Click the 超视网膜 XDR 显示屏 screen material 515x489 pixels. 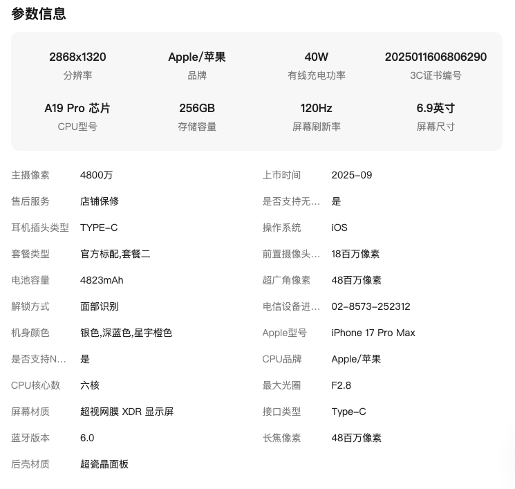click(x=127, y=412)
